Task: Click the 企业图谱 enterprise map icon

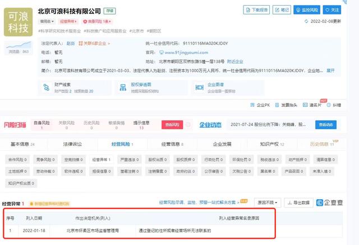Action: point(200,87)
